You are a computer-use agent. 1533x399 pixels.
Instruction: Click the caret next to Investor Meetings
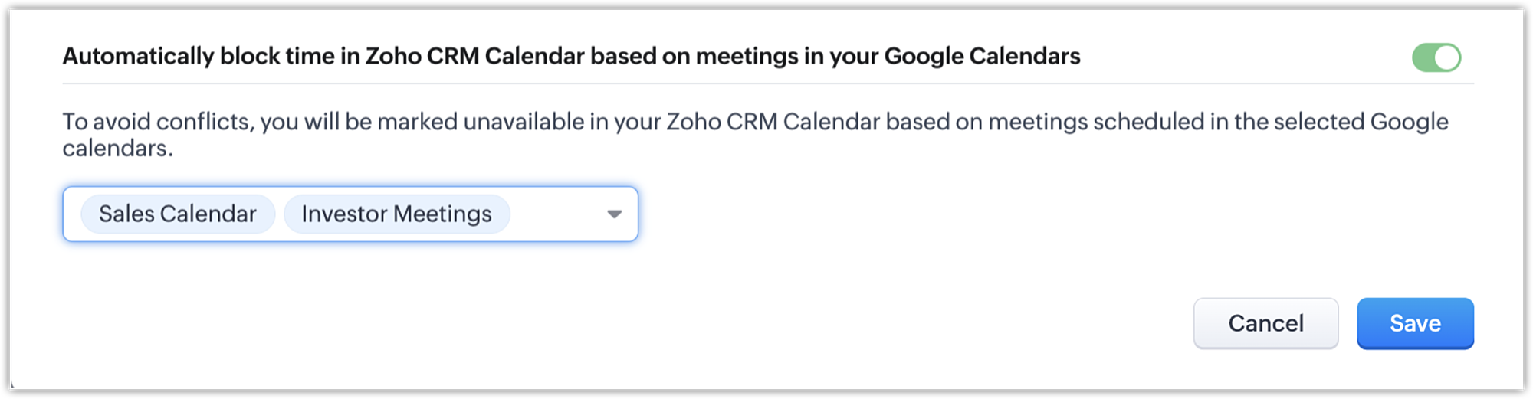click(614, 214)
